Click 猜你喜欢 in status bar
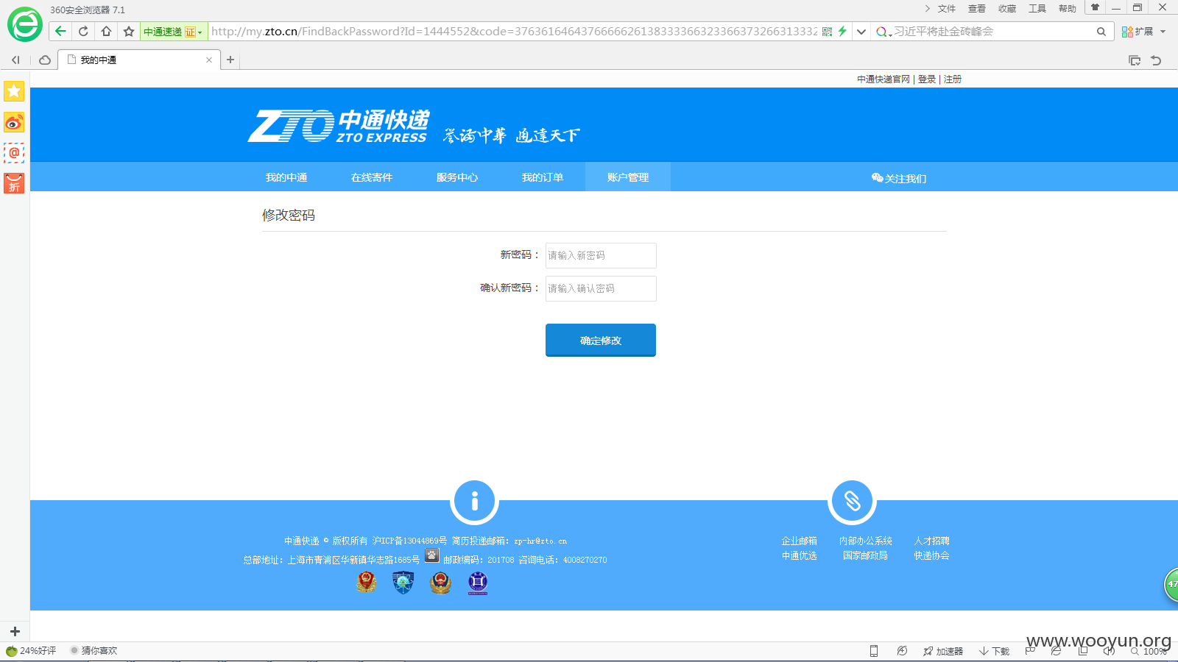1178x662 pixels. coord(94,651)
